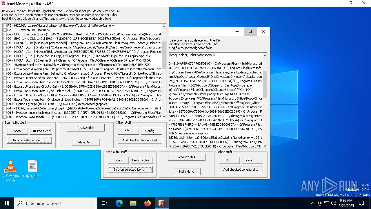Click Scan button in the overlapping second window
This screenshot has height=209, width=371.
point(118,160)
